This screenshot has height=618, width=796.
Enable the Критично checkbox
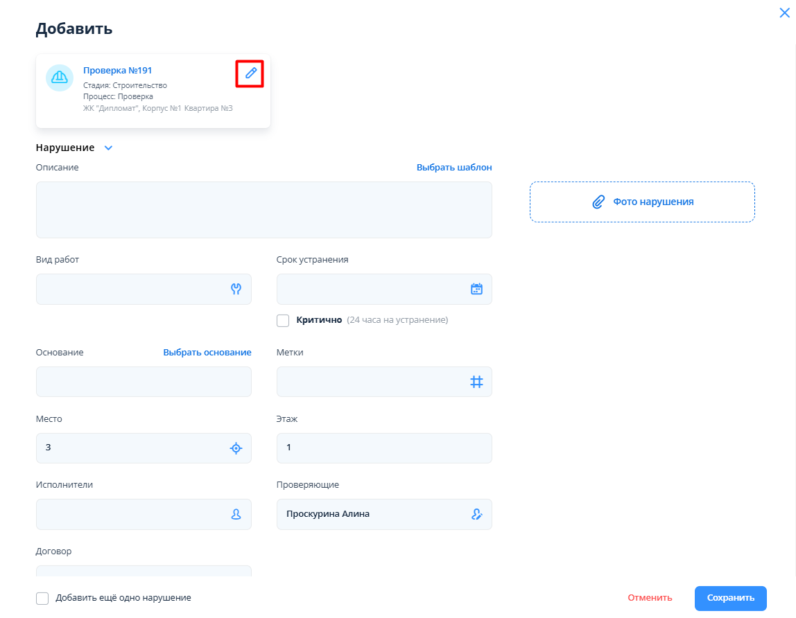pos(283,320)
